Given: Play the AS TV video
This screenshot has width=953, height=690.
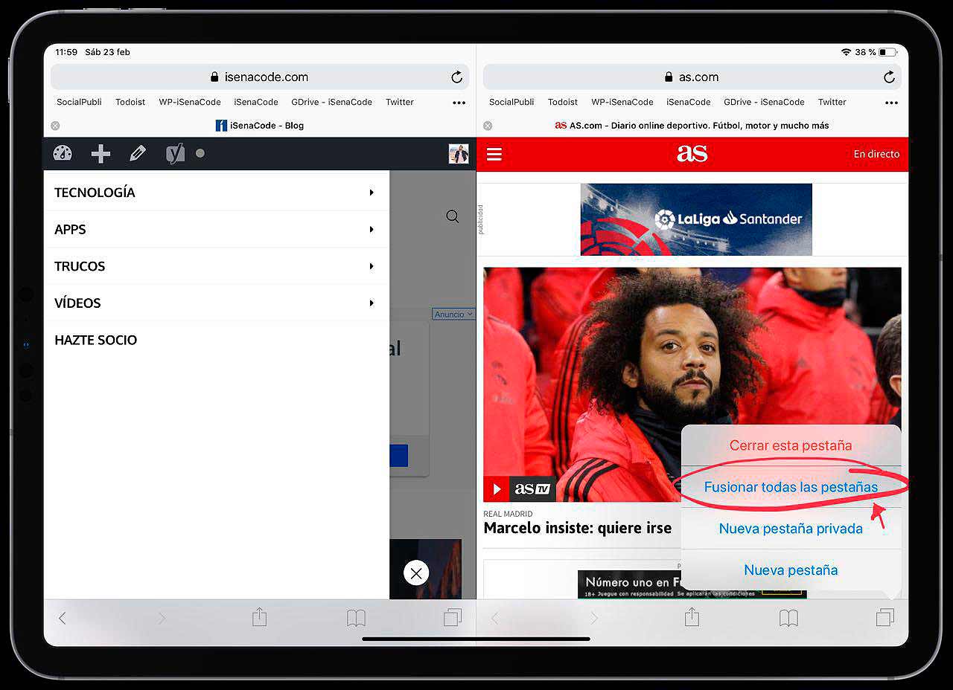Looking at the screenshot, I should (x=497, y=489).
